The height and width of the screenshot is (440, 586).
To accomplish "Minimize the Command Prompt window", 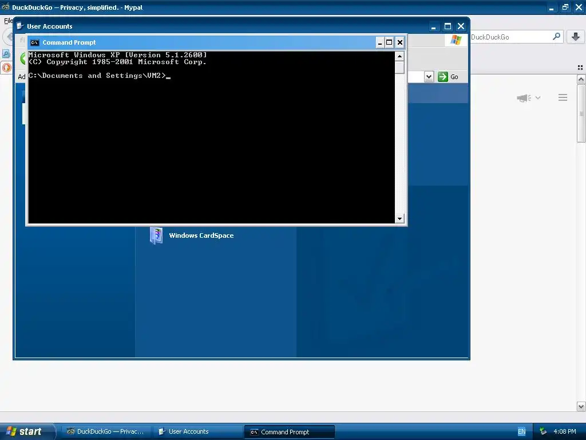I will click(380, 42).
